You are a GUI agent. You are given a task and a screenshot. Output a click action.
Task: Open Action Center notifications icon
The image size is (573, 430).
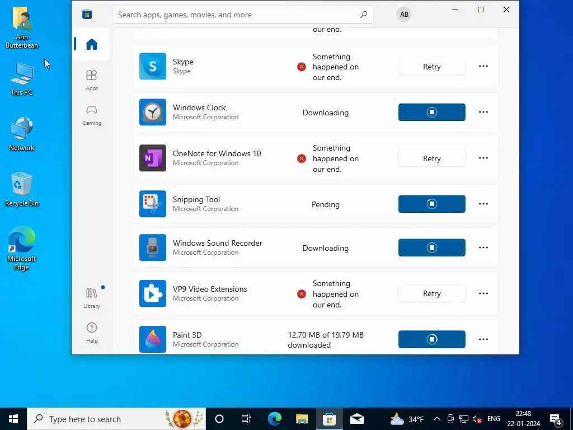(x=556, y=419)
